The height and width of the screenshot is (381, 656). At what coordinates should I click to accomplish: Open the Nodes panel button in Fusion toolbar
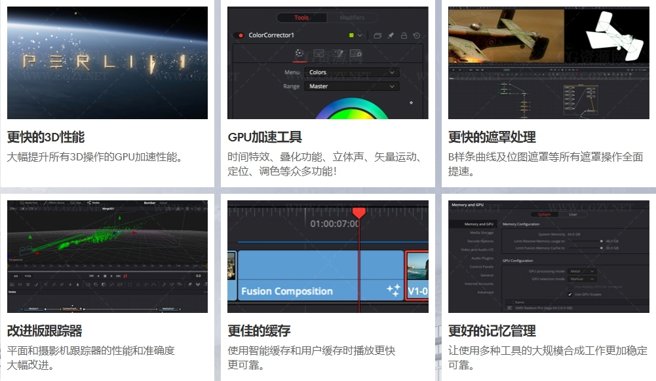[92, 203]
